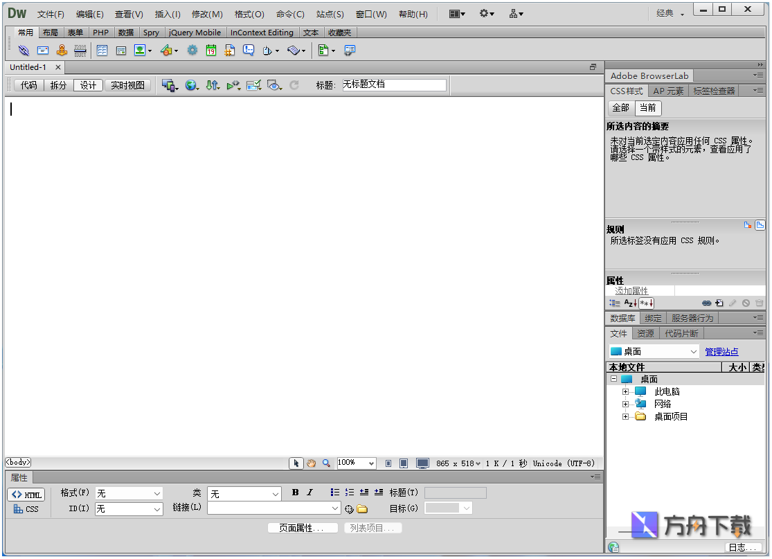The width and height of the screenshot is (772, 559).
Task: Click the 添加属性 link
Action: click(x=631, y=291)
